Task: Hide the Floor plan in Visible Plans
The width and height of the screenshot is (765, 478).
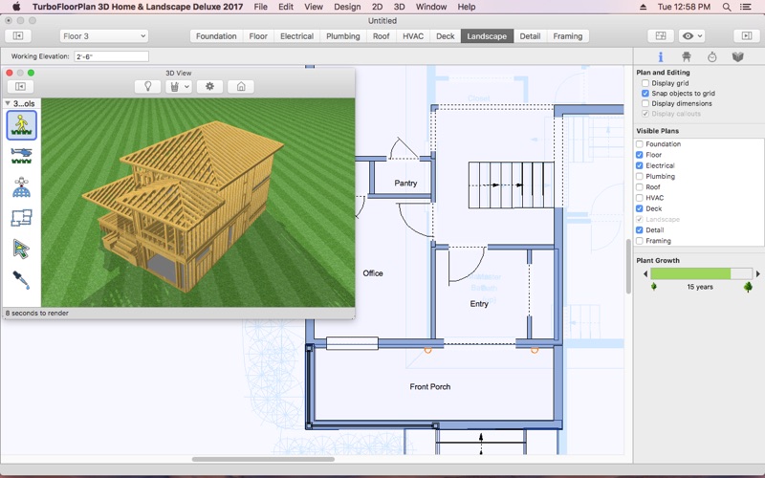Action: coord(639,155)
